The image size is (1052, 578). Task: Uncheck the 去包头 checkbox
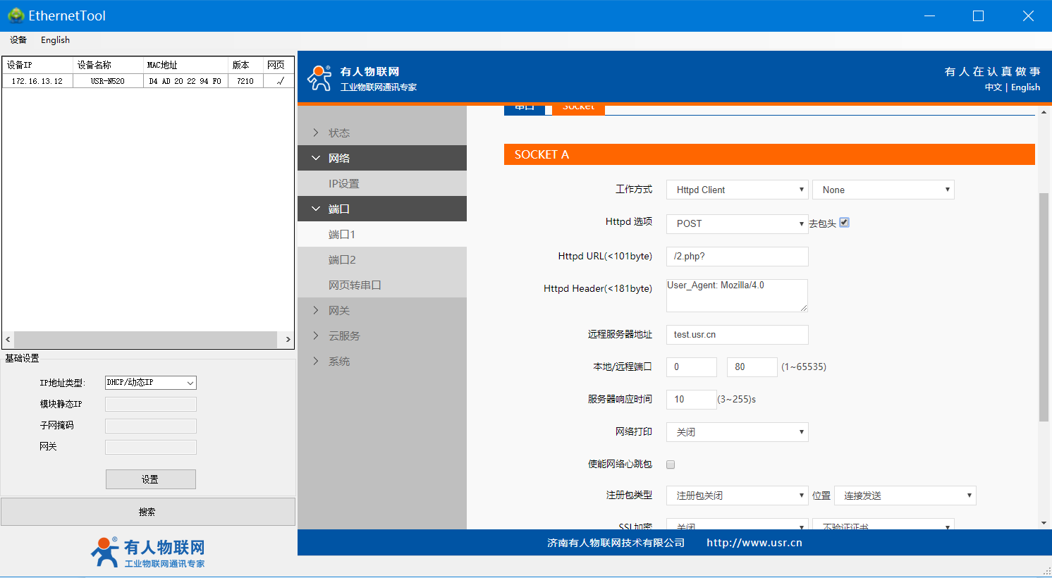click(844, 223)
